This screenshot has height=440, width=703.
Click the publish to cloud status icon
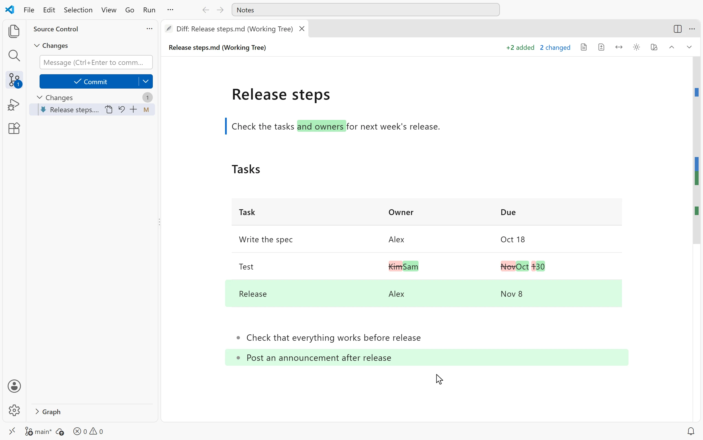point(60,431)
